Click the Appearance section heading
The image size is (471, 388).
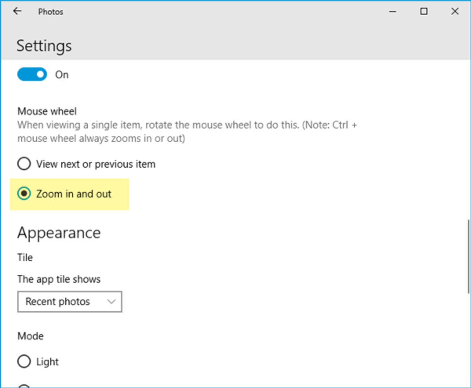point(59,233)
